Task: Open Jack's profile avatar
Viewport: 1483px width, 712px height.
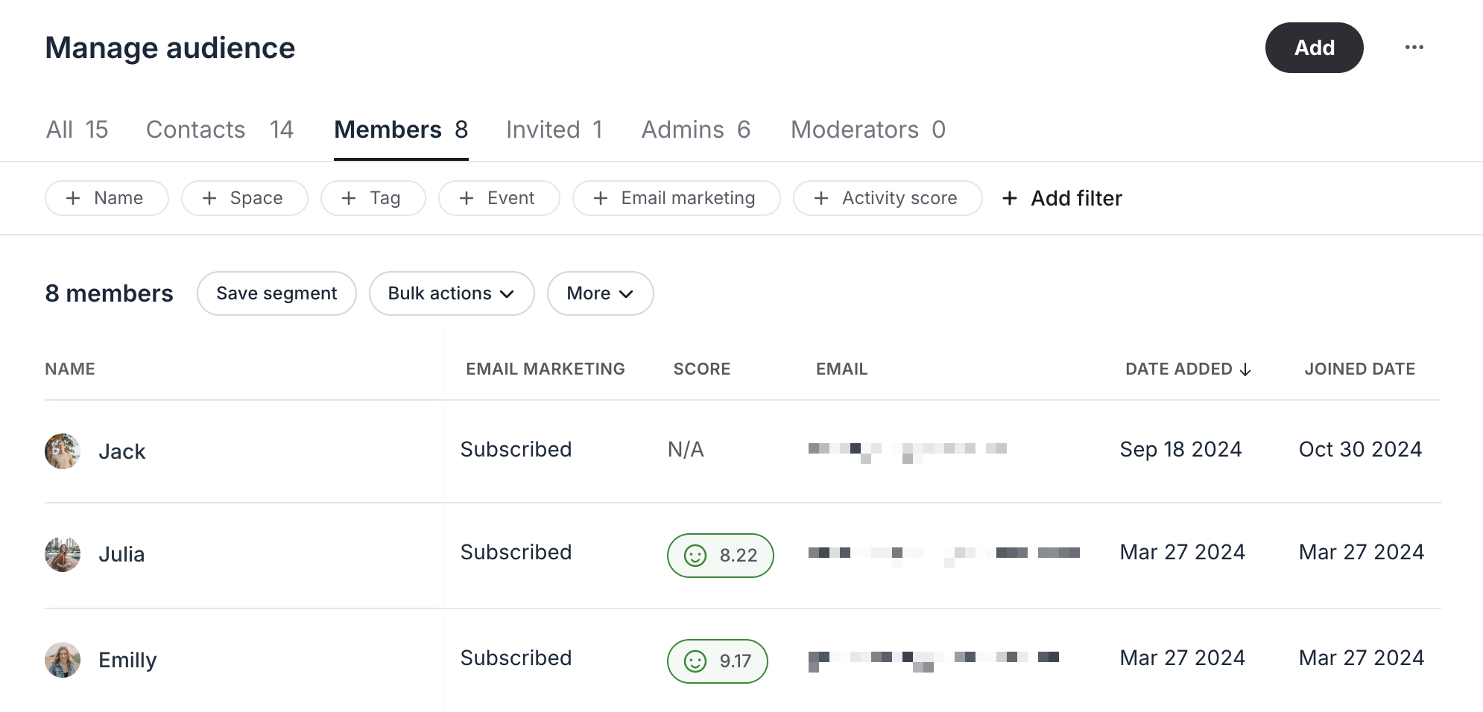Action: (x=63, y=451)
